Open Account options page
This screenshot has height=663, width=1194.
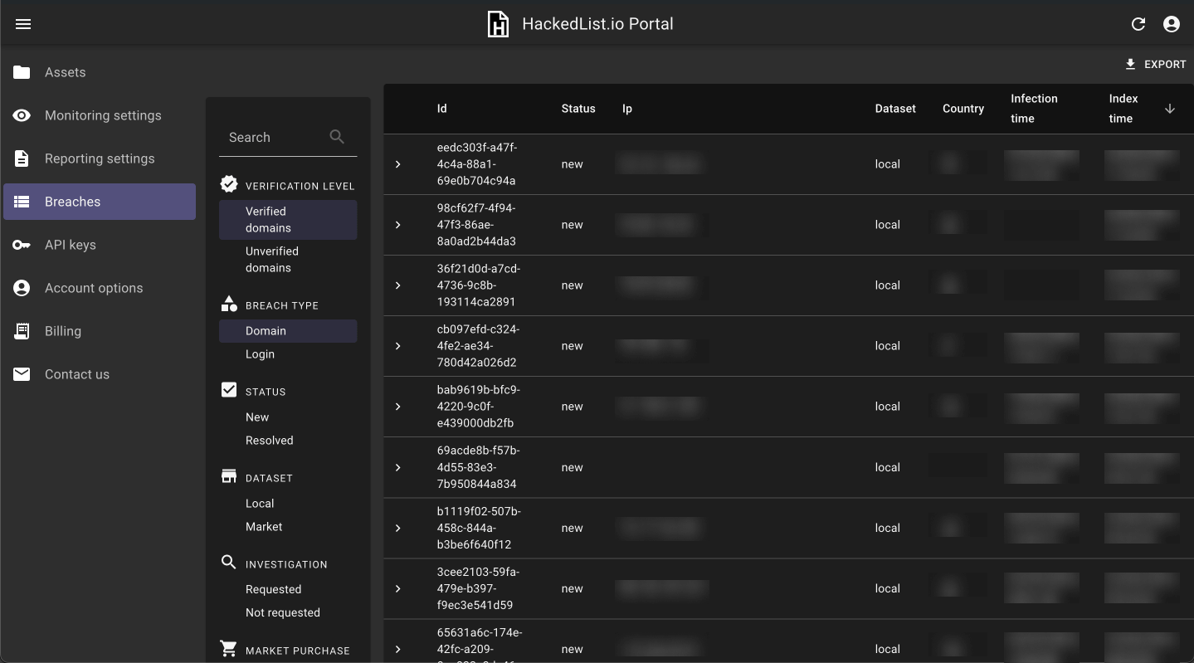click(x=100, y=288)
